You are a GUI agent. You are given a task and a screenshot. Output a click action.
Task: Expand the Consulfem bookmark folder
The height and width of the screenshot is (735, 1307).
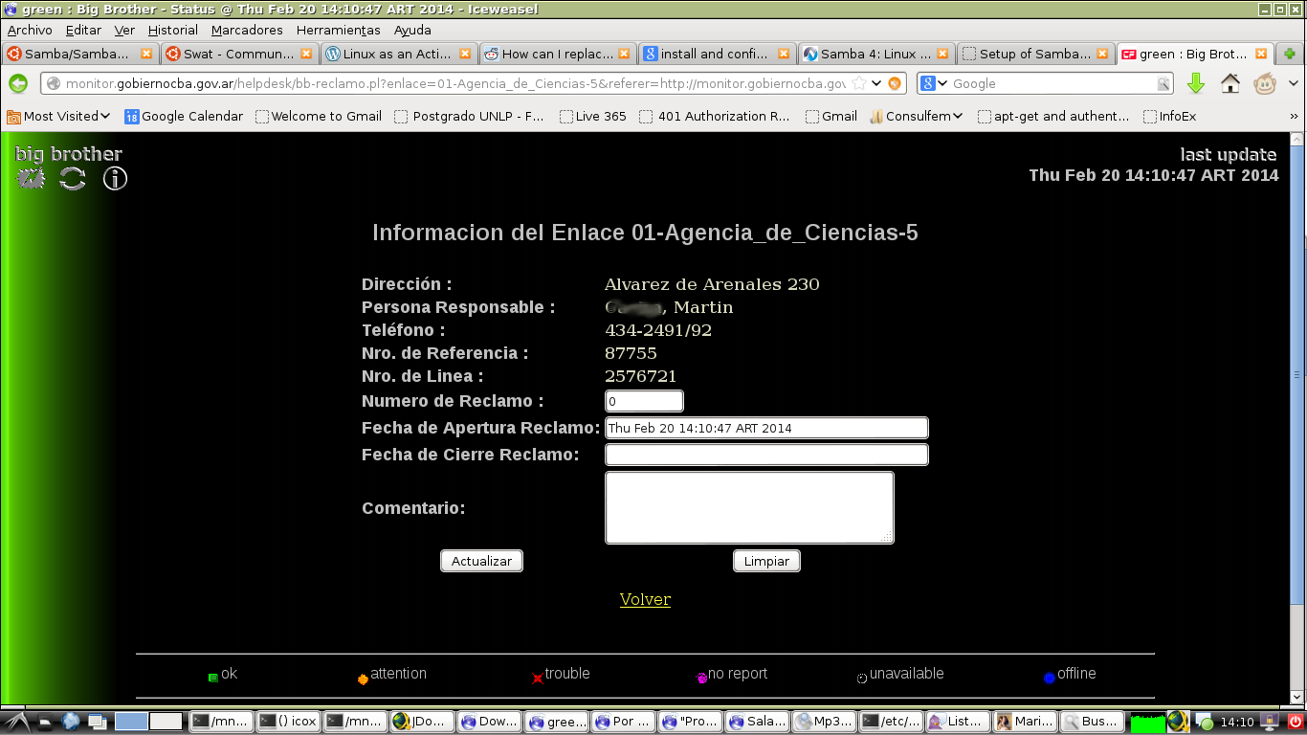point(916,117)
